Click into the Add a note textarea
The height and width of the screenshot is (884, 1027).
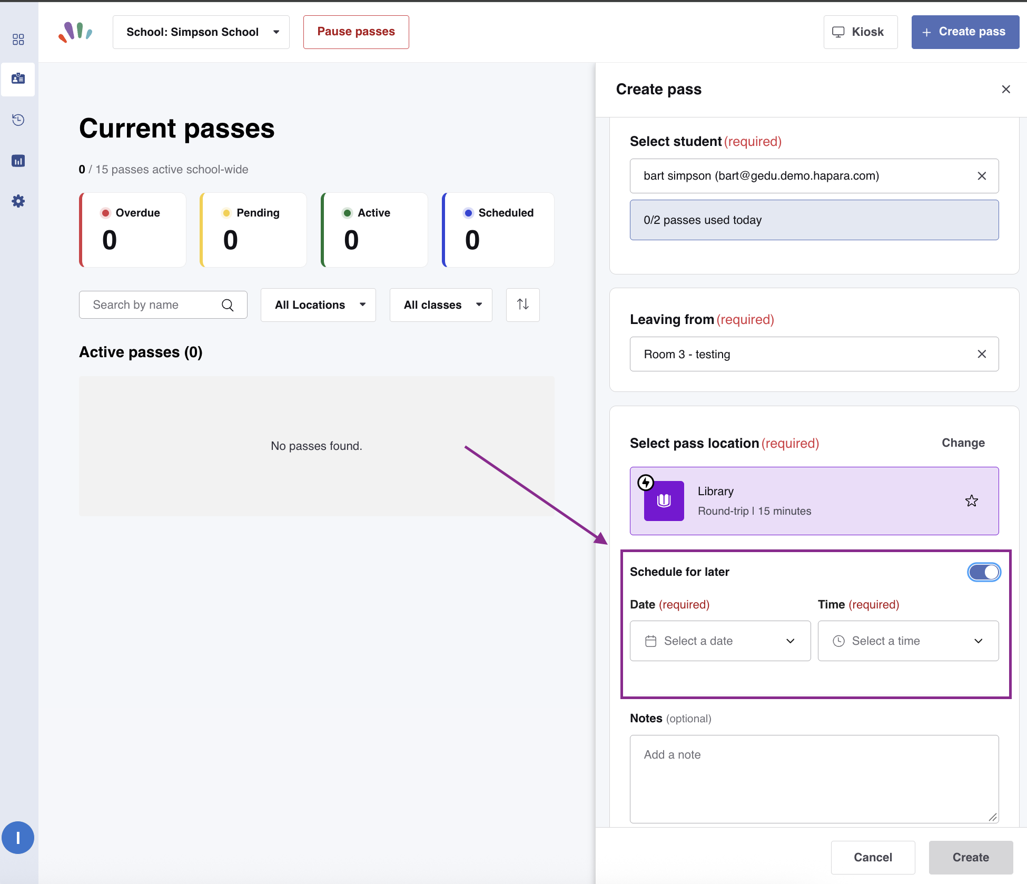[x=814, y=779]
